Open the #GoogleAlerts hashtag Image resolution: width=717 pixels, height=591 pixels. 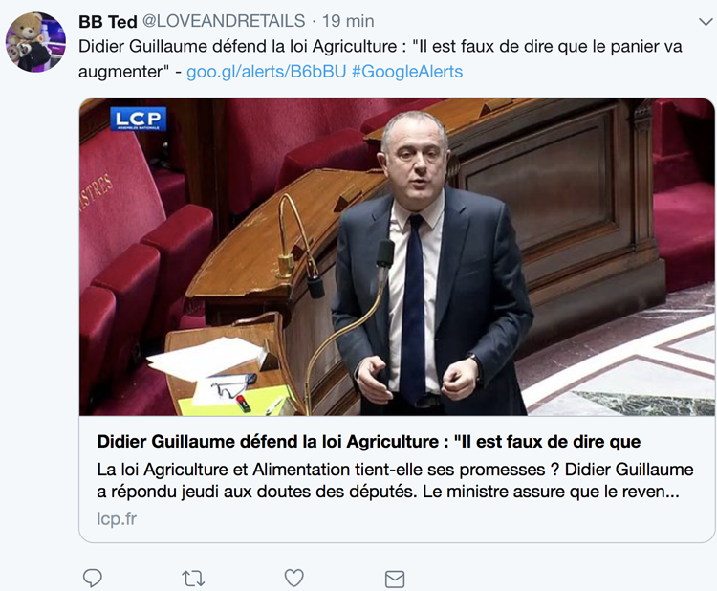click(407, 72)
